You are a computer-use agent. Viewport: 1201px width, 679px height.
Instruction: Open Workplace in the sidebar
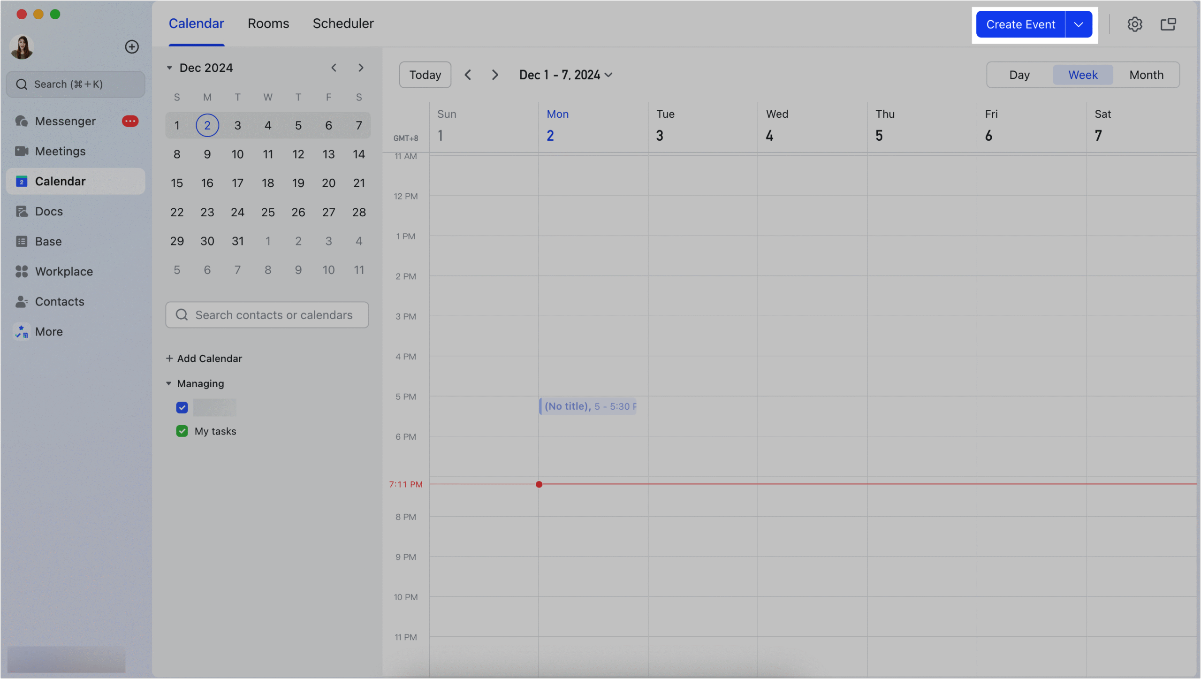[x=75, y=271]
